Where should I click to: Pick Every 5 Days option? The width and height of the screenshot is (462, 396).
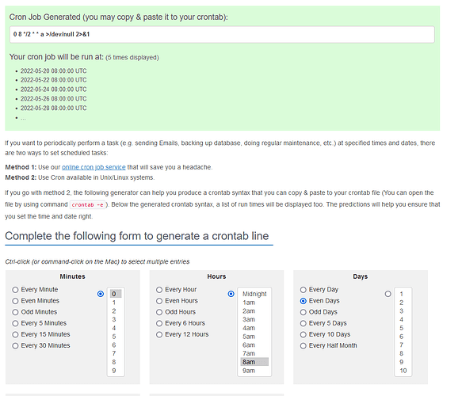point(304,323)
